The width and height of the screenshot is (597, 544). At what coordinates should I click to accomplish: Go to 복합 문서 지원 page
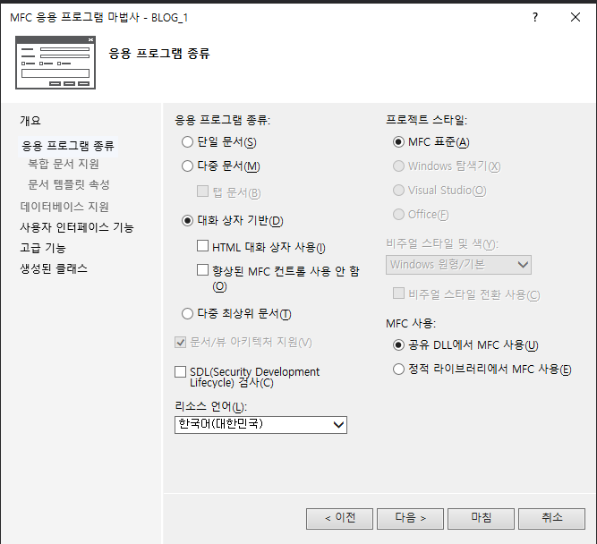pyautogui.click(x=64, y=164)
